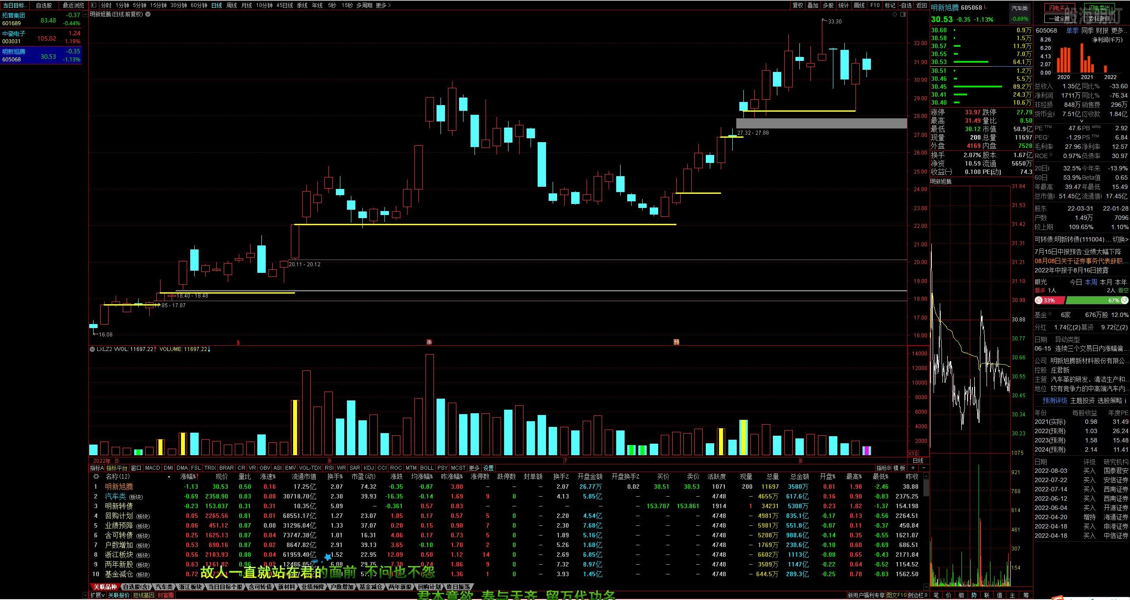The image size is (1130, 600).
Task: Click the 复权 adjustment button
Action: coord(798,5)
